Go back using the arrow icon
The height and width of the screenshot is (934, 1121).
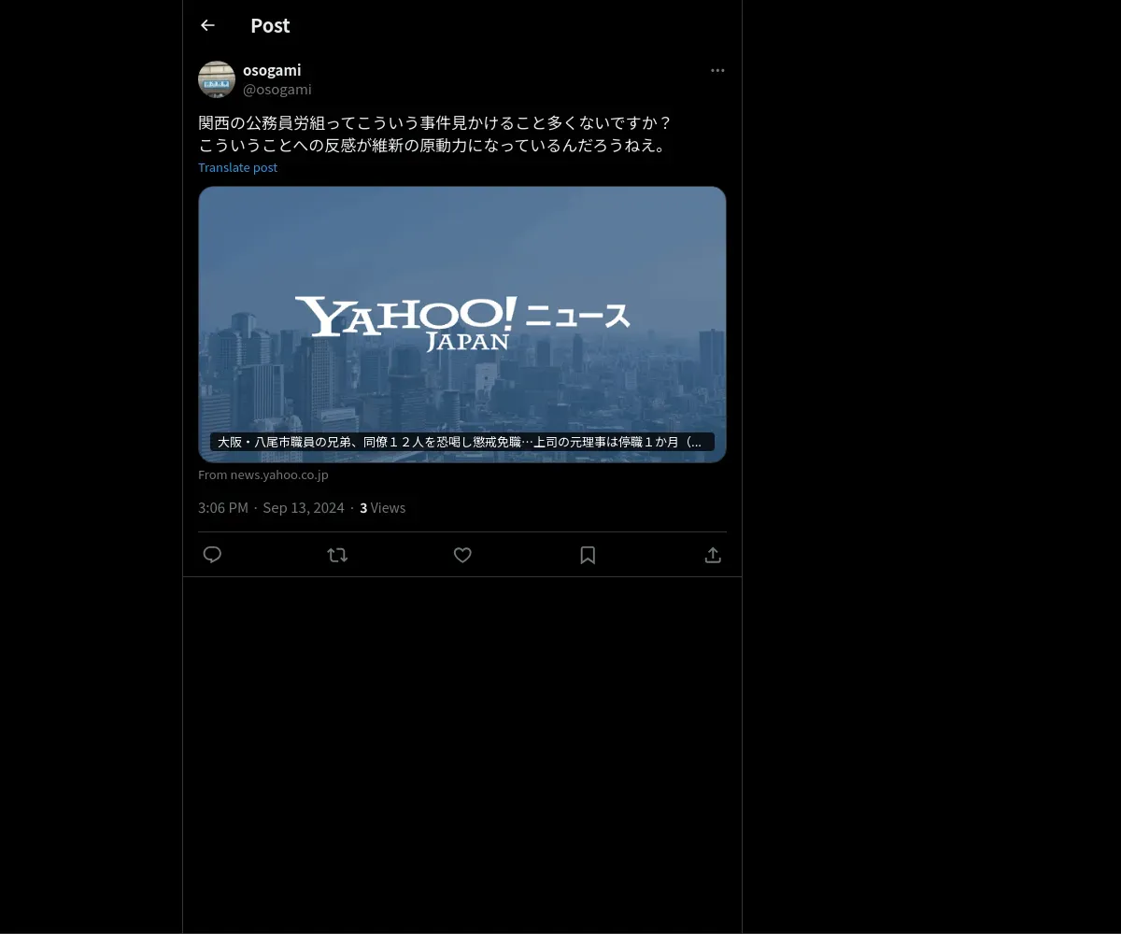pyautogui.click(x=207, y=25)
